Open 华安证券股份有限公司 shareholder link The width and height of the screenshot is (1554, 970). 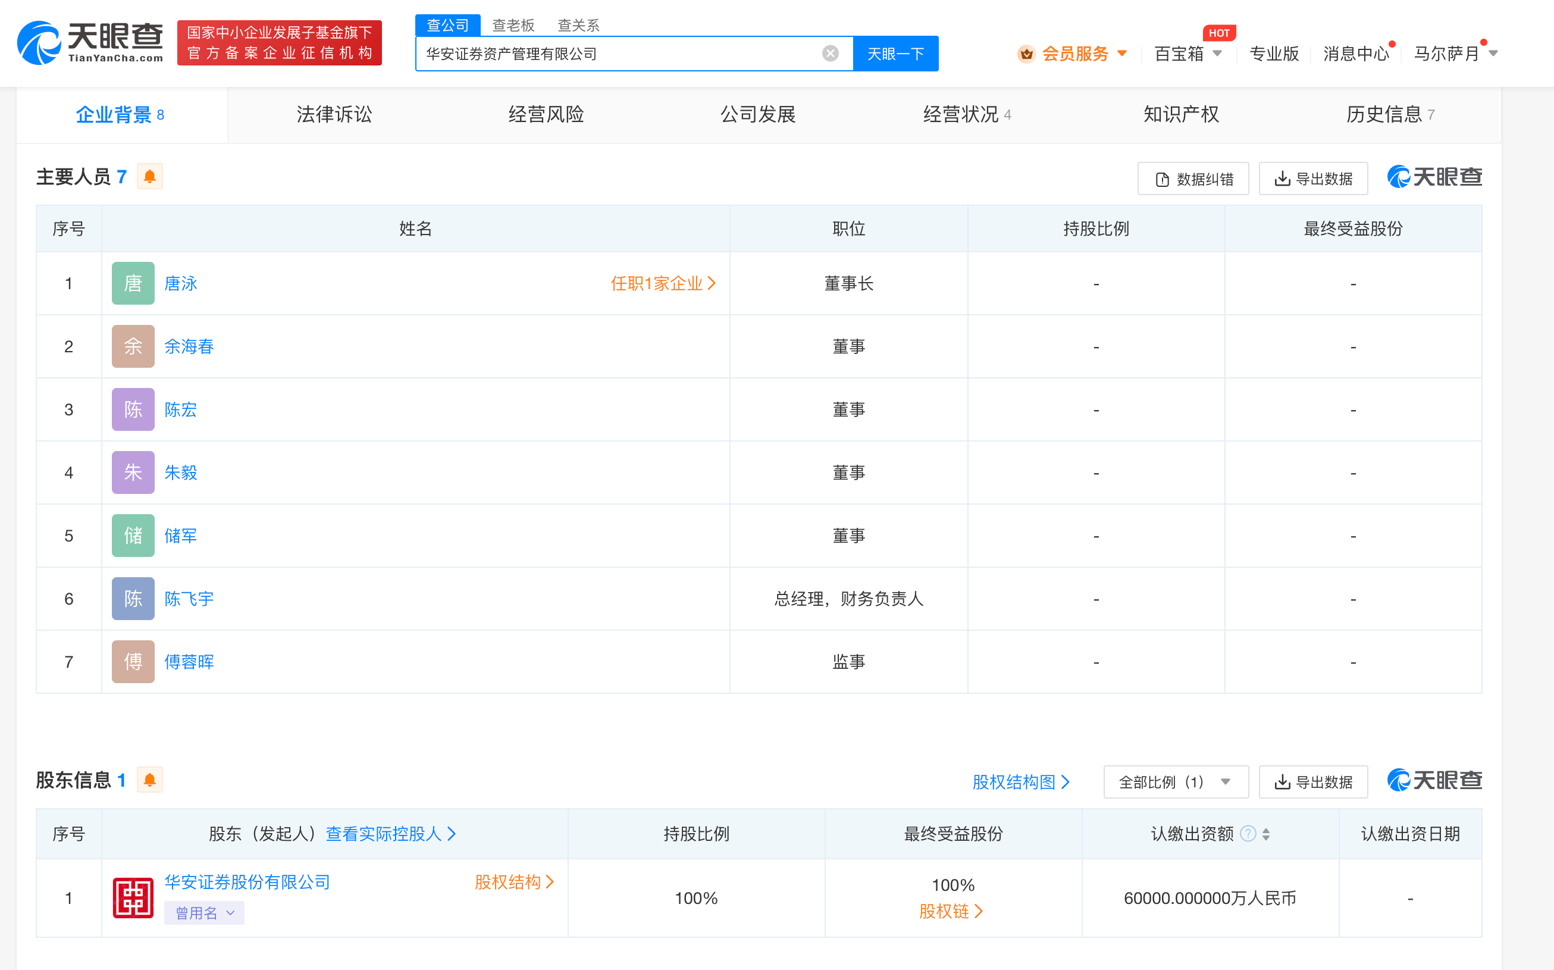pyautogui.click(x=247, y=882)
